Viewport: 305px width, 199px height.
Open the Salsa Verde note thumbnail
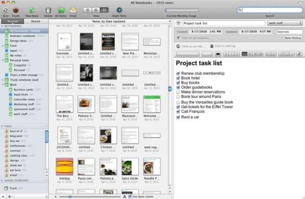point(130,167)
